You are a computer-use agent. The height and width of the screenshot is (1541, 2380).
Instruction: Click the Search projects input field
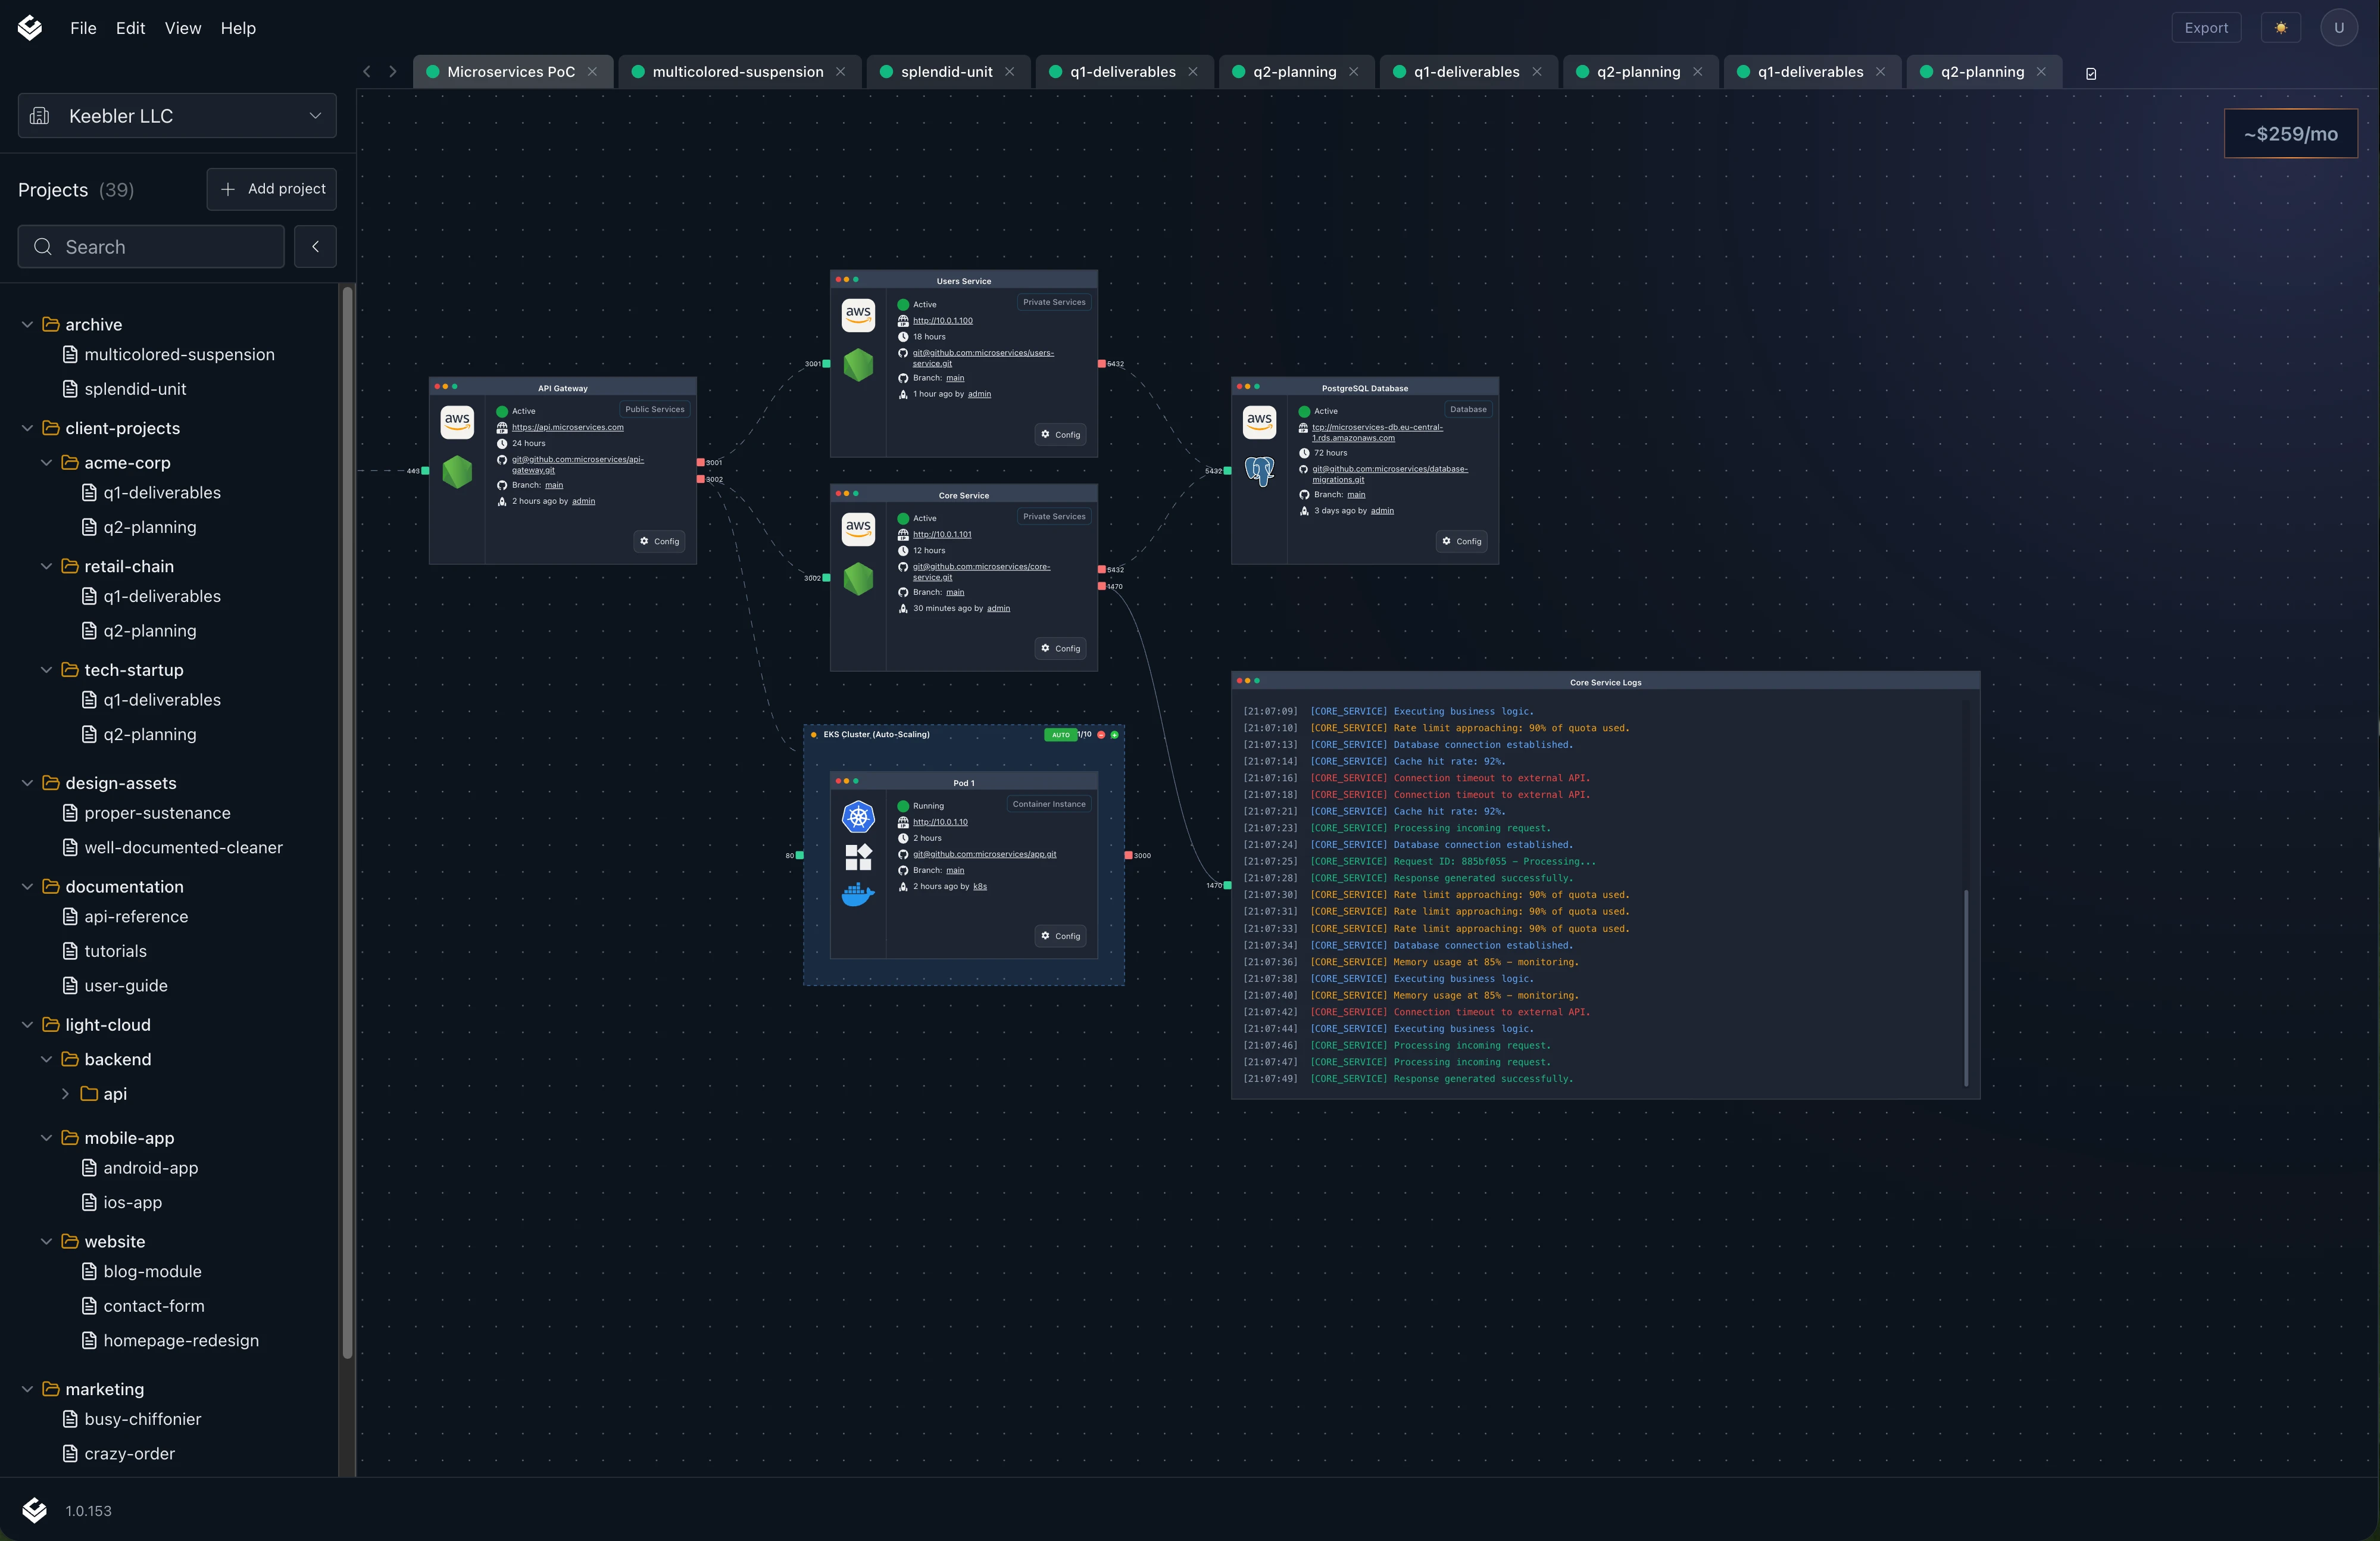[x=151, y=247]
